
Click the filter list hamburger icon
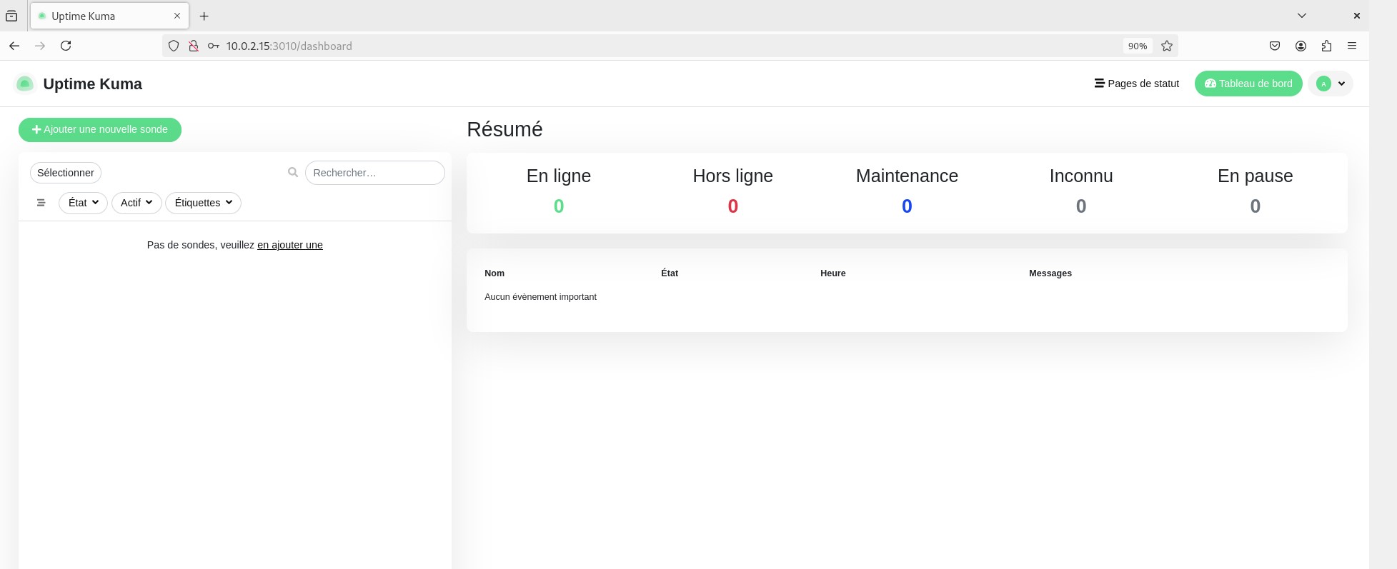point(41,203)
